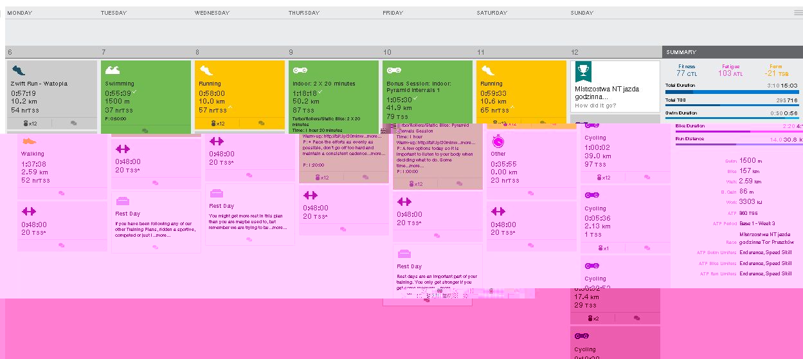Select the trophy icon on the race event
Image resolution: width=803 pixels, height=359 pixels.
coord(583,70)
